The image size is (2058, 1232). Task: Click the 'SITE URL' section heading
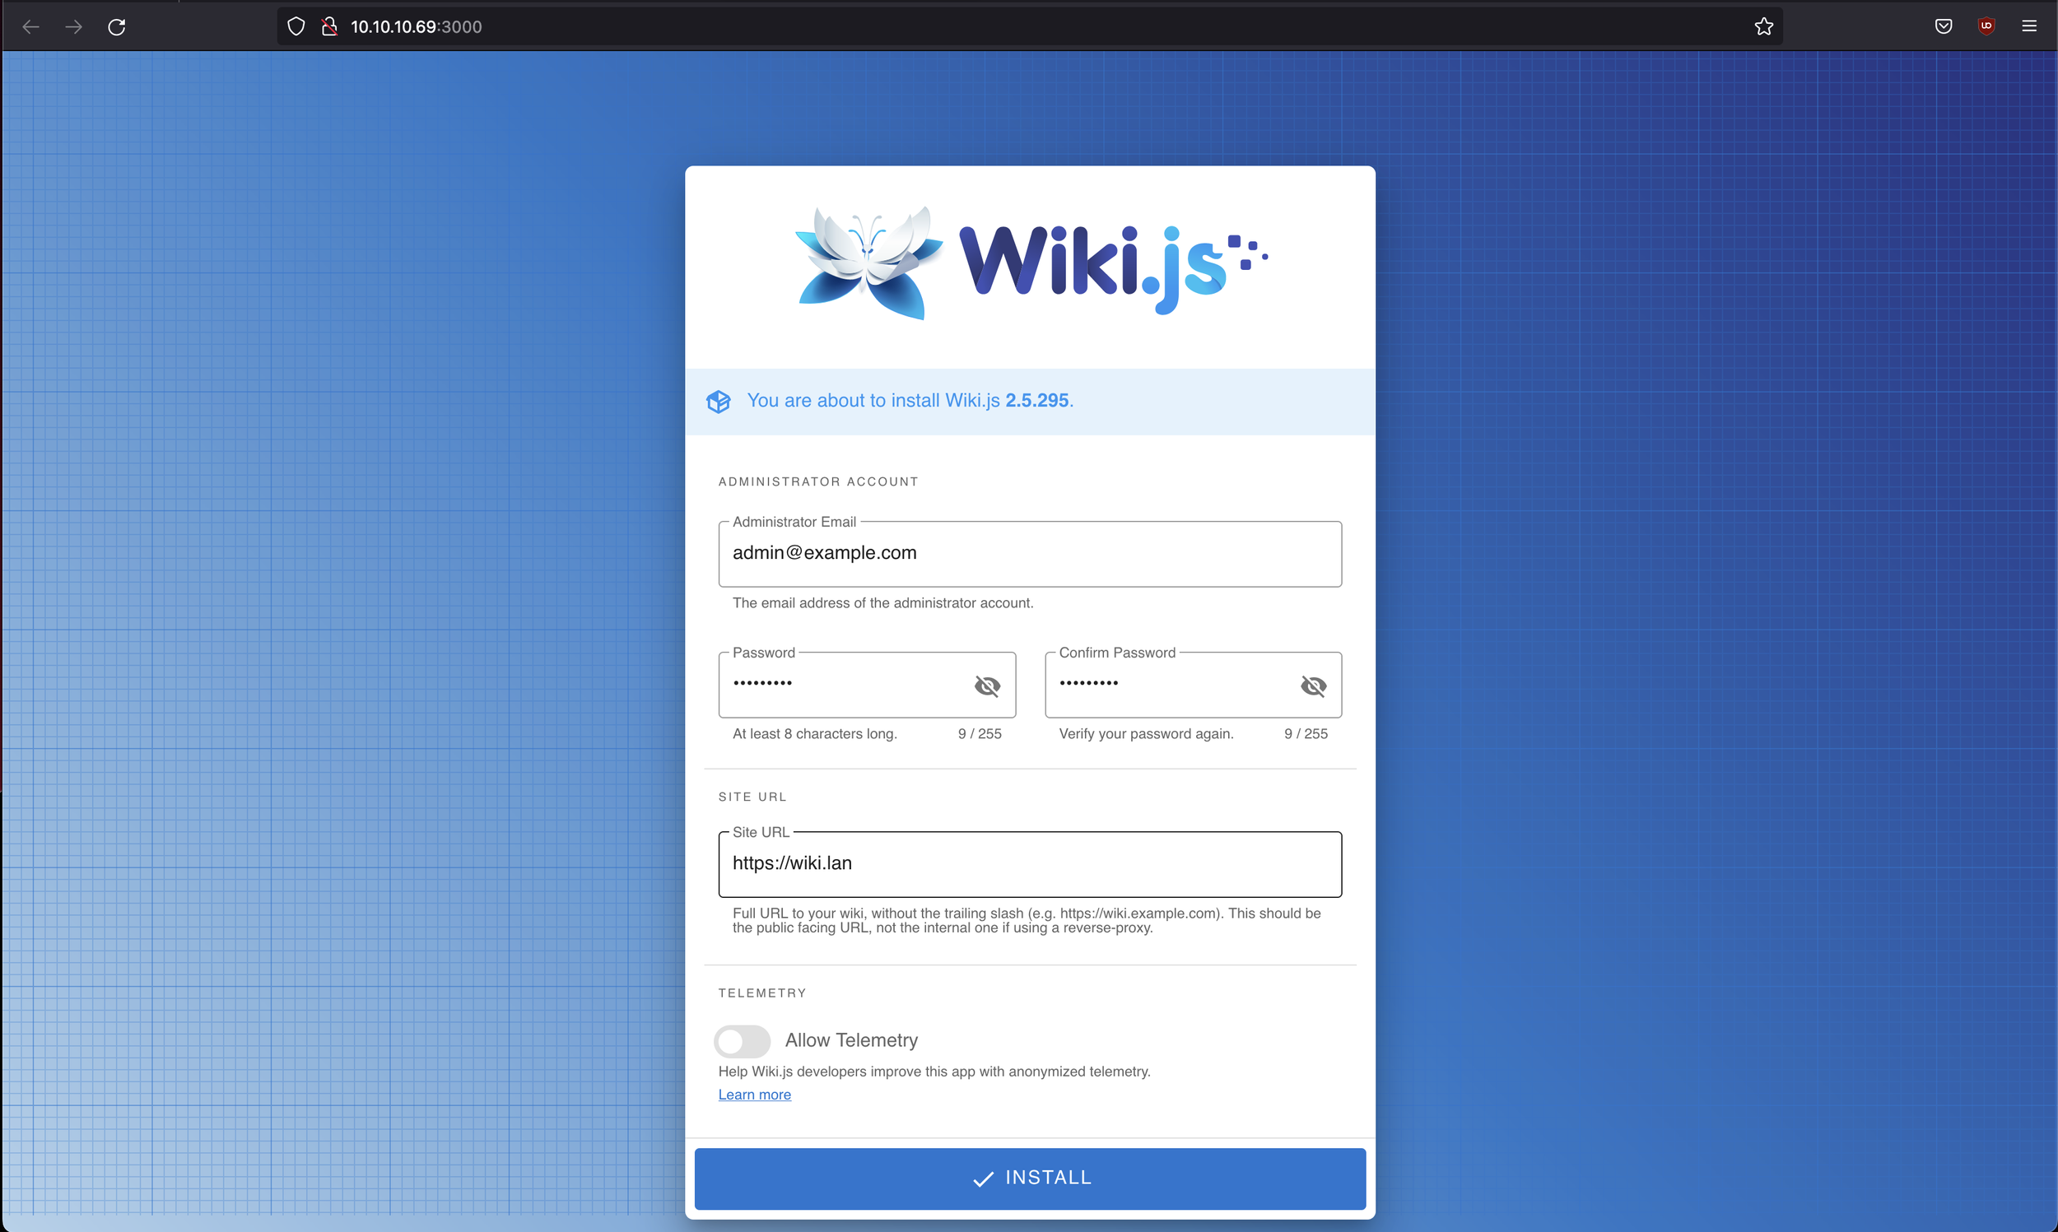752,797
